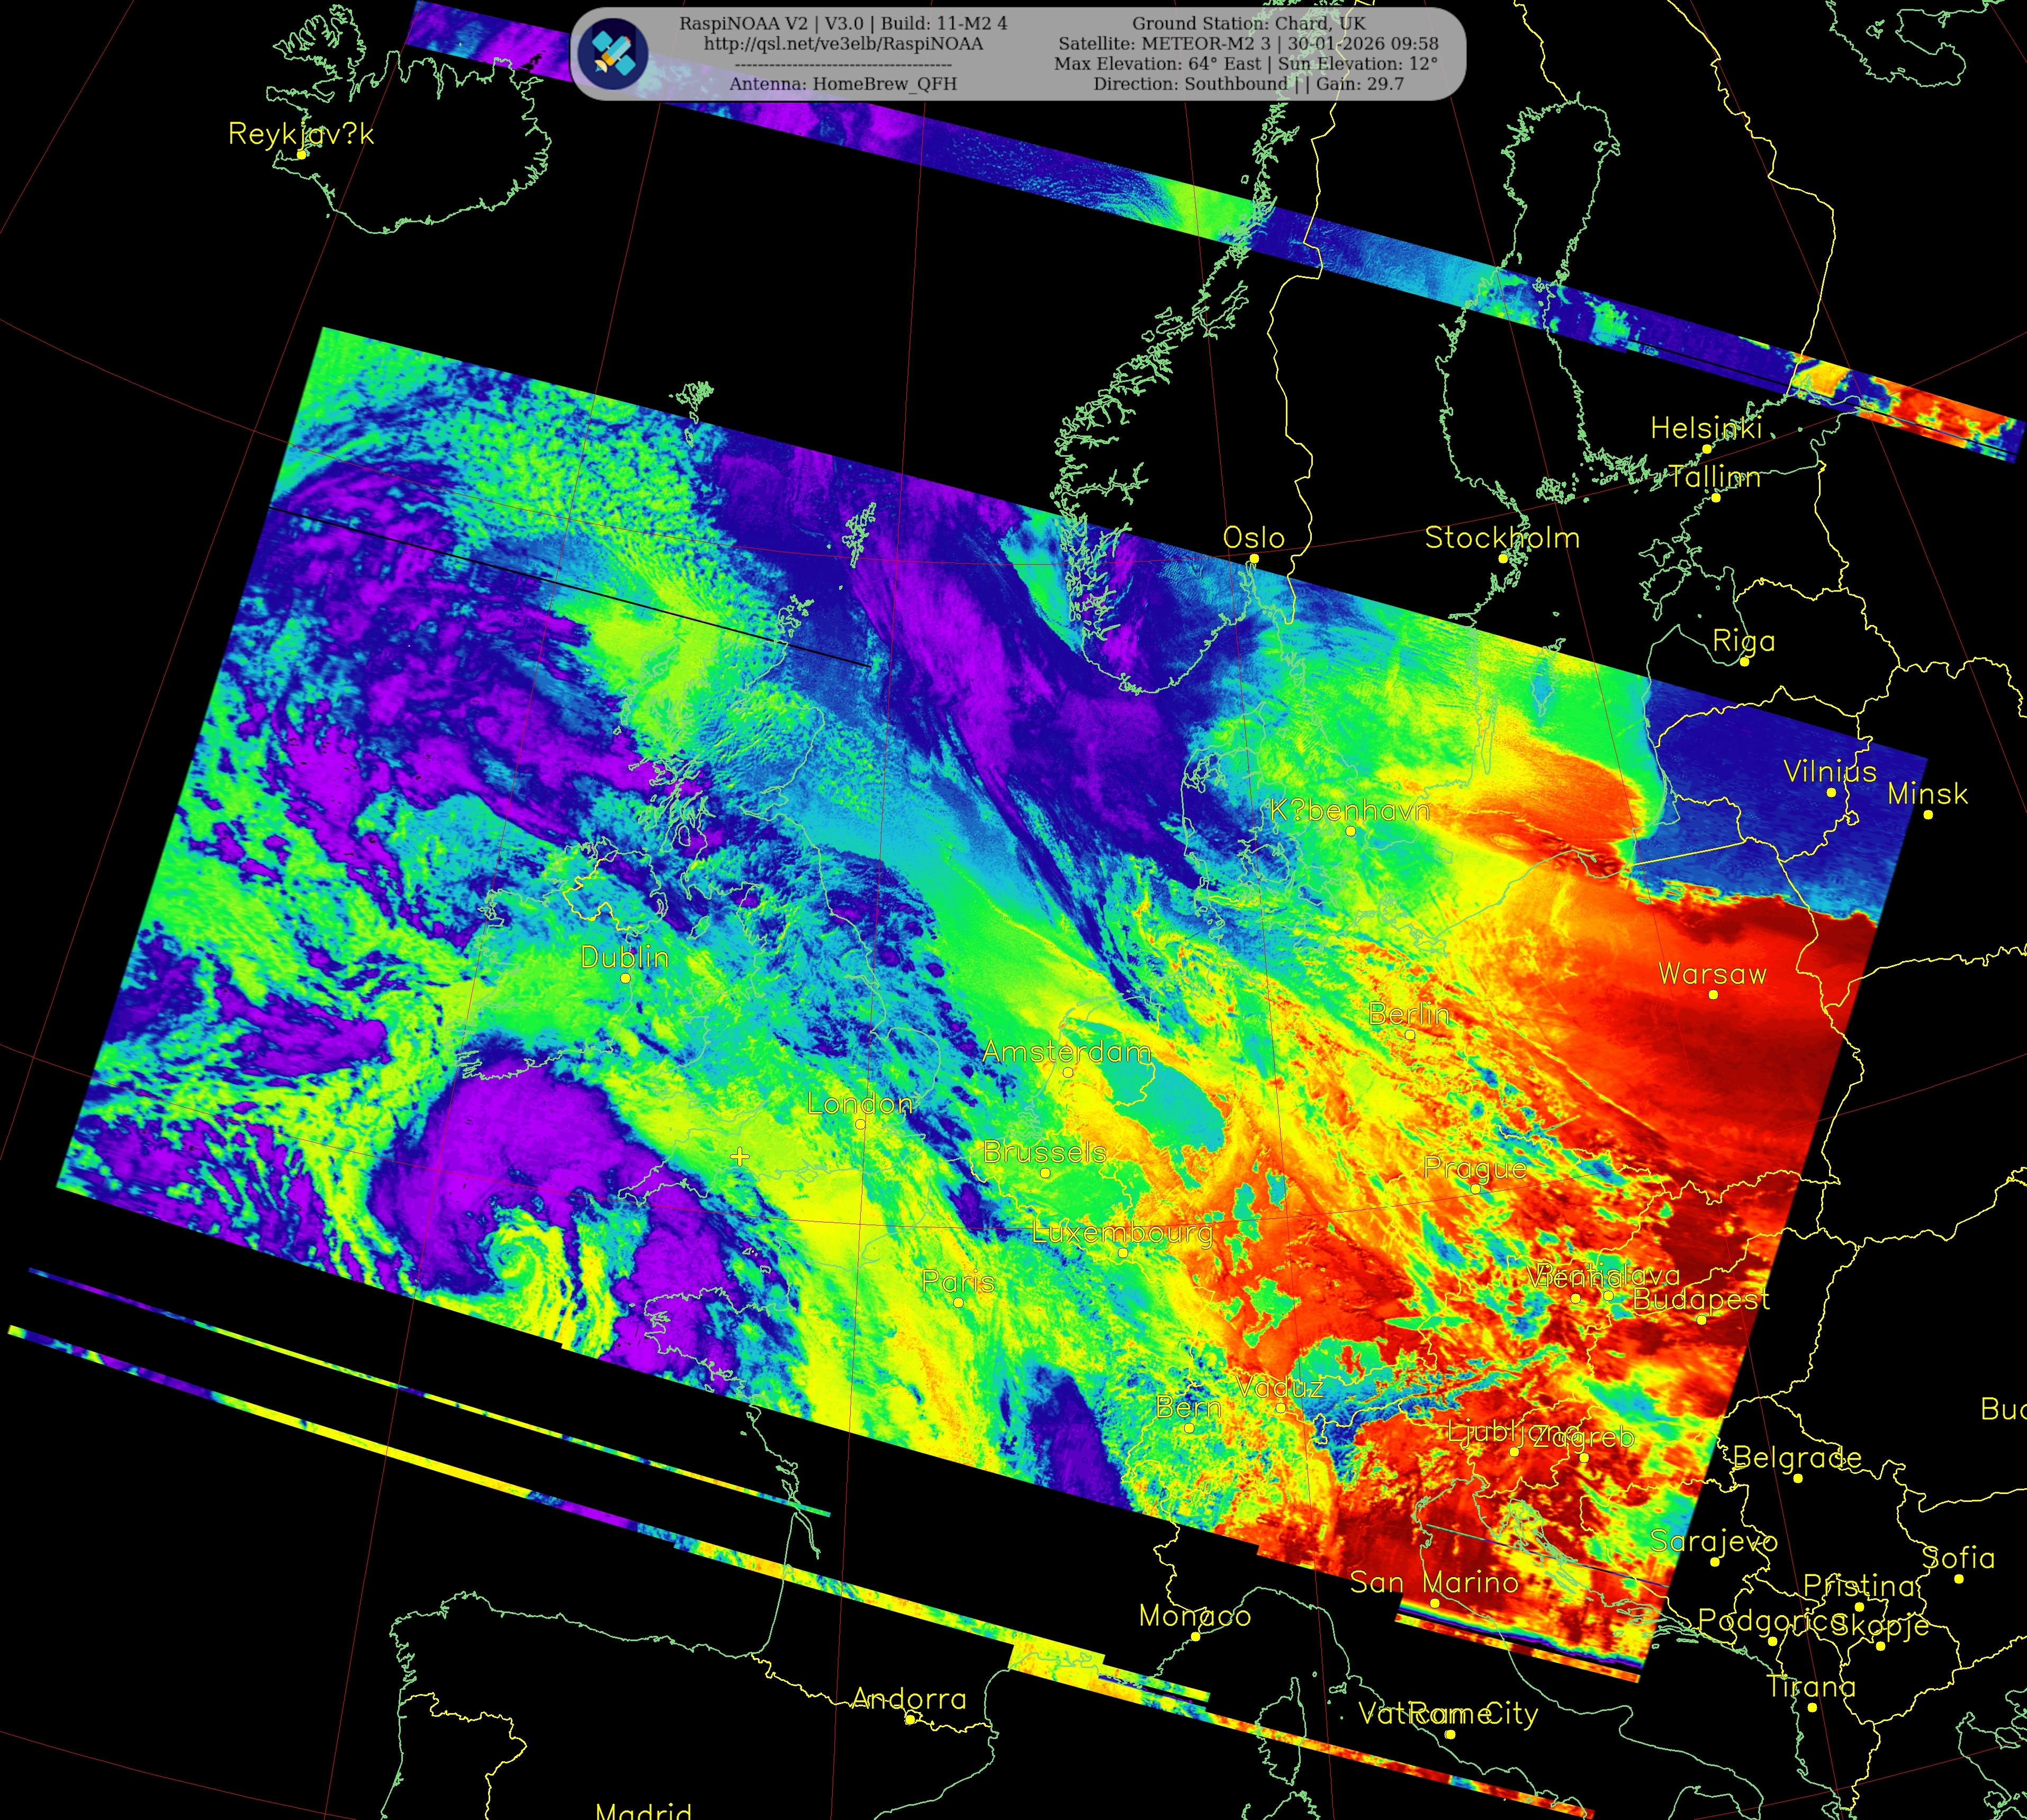Click the Paris city label

point(958,1282)
